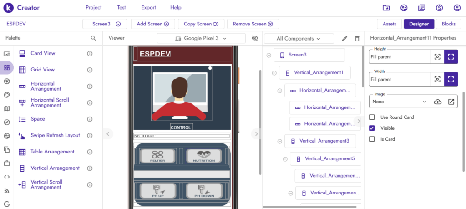Enable the Use Round Card checkbox
This screenshot has width=466, height=209.
tap(372, 117)
